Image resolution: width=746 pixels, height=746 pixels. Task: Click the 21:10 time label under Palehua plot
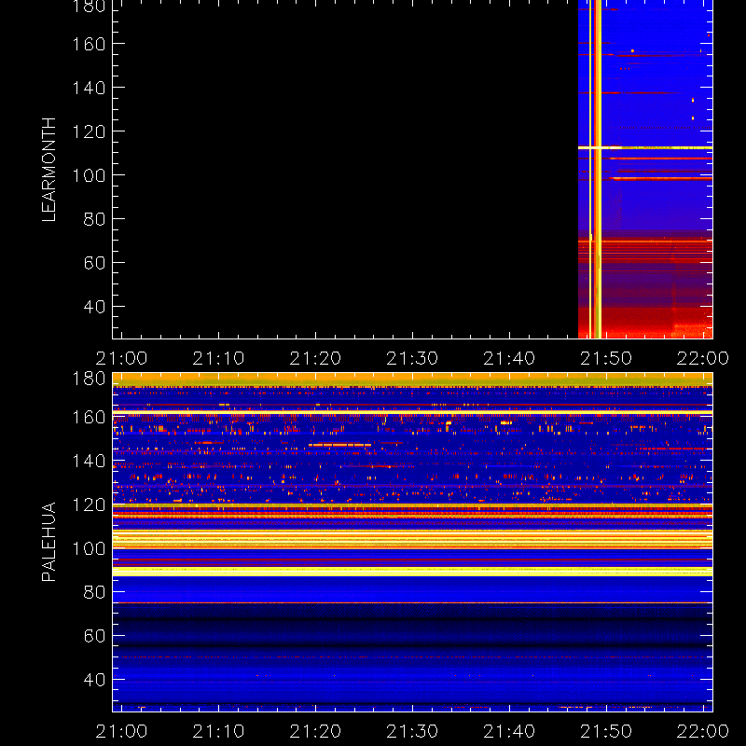point(218,731)
